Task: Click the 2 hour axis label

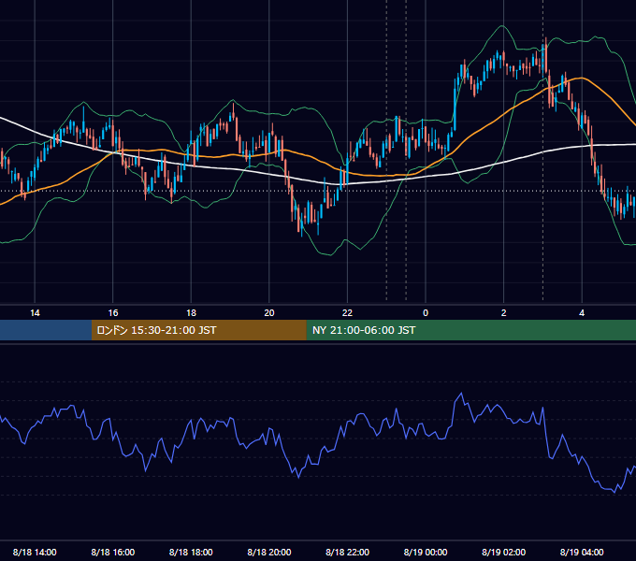Action: point(503,313)
